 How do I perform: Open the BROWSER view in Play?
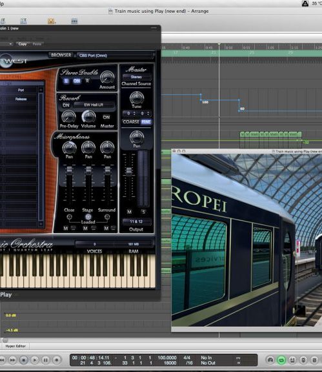click(x=61, y=55)
